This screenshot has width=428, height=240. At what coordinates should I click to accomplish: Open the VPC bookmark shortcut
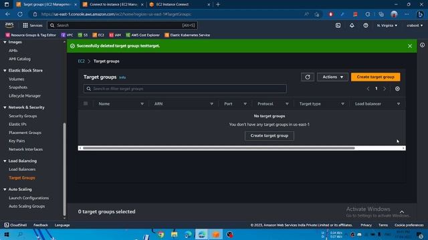[67, 35]
